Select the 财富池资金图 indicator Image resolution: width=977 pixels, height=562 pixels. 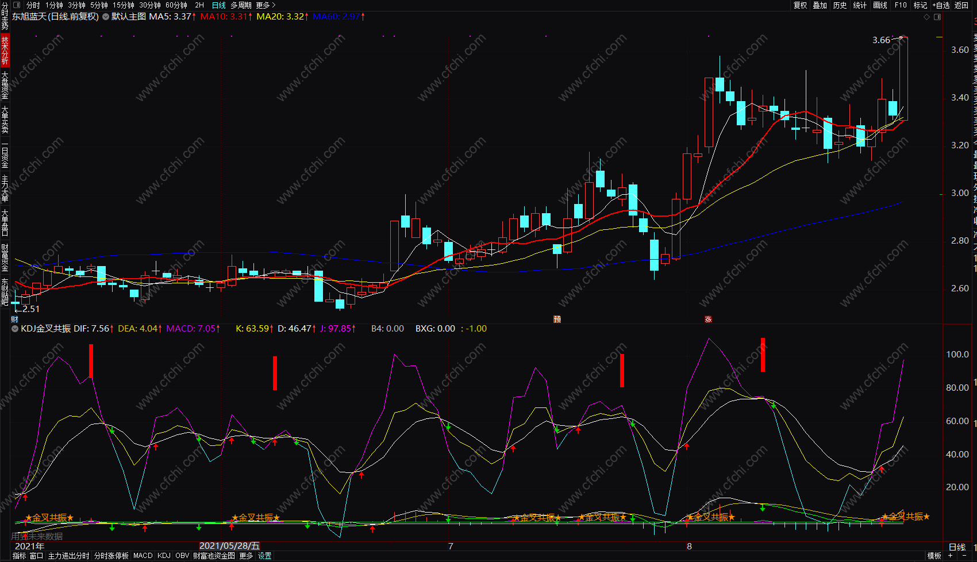pyautogui.click(x=214, y=556)
